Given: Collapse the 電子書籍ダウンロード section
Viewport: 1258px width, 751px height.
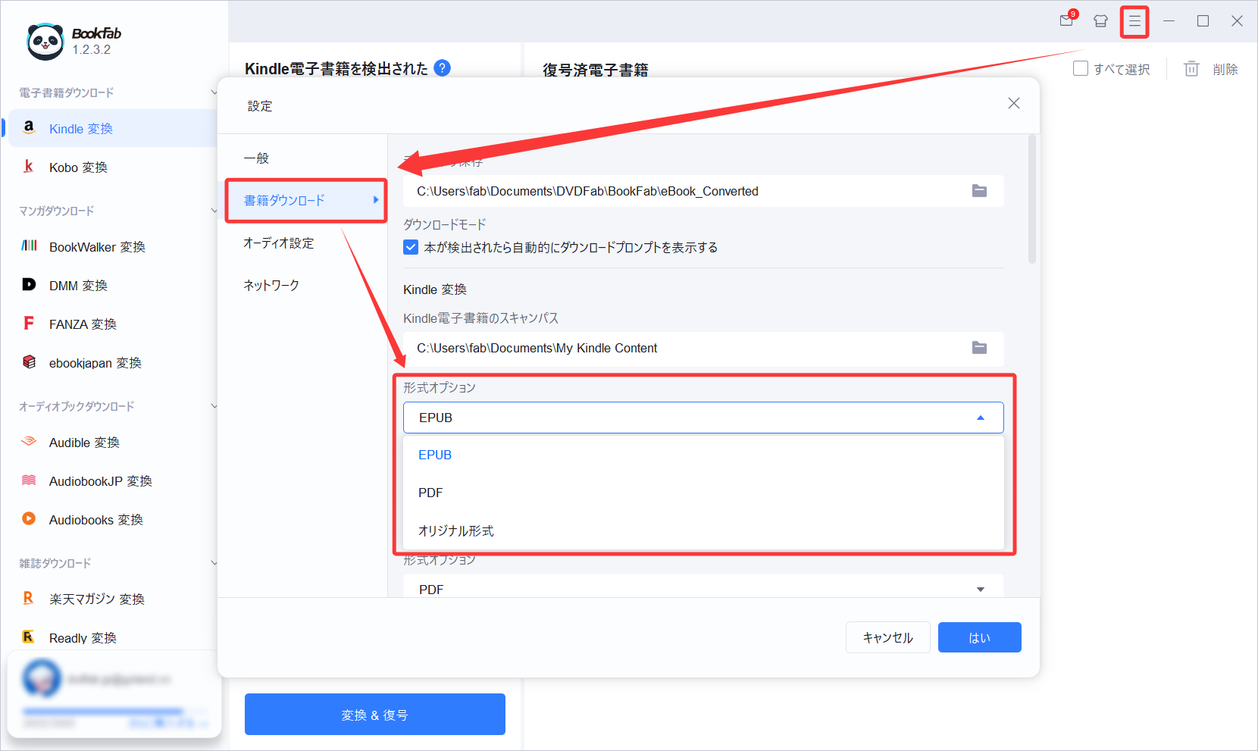Looking at the screenshot, I should 214,92.
